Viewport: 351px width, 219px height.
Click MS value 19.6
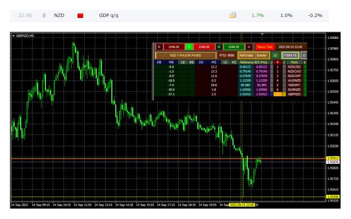point(214,85)
